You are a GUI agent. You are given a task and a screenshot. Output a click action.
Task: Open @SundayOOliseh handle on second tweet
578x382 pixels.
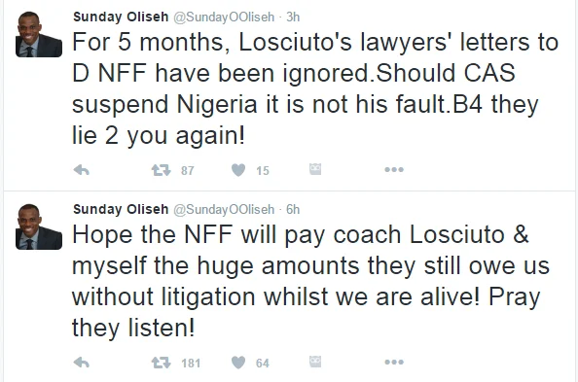(224, 209)
